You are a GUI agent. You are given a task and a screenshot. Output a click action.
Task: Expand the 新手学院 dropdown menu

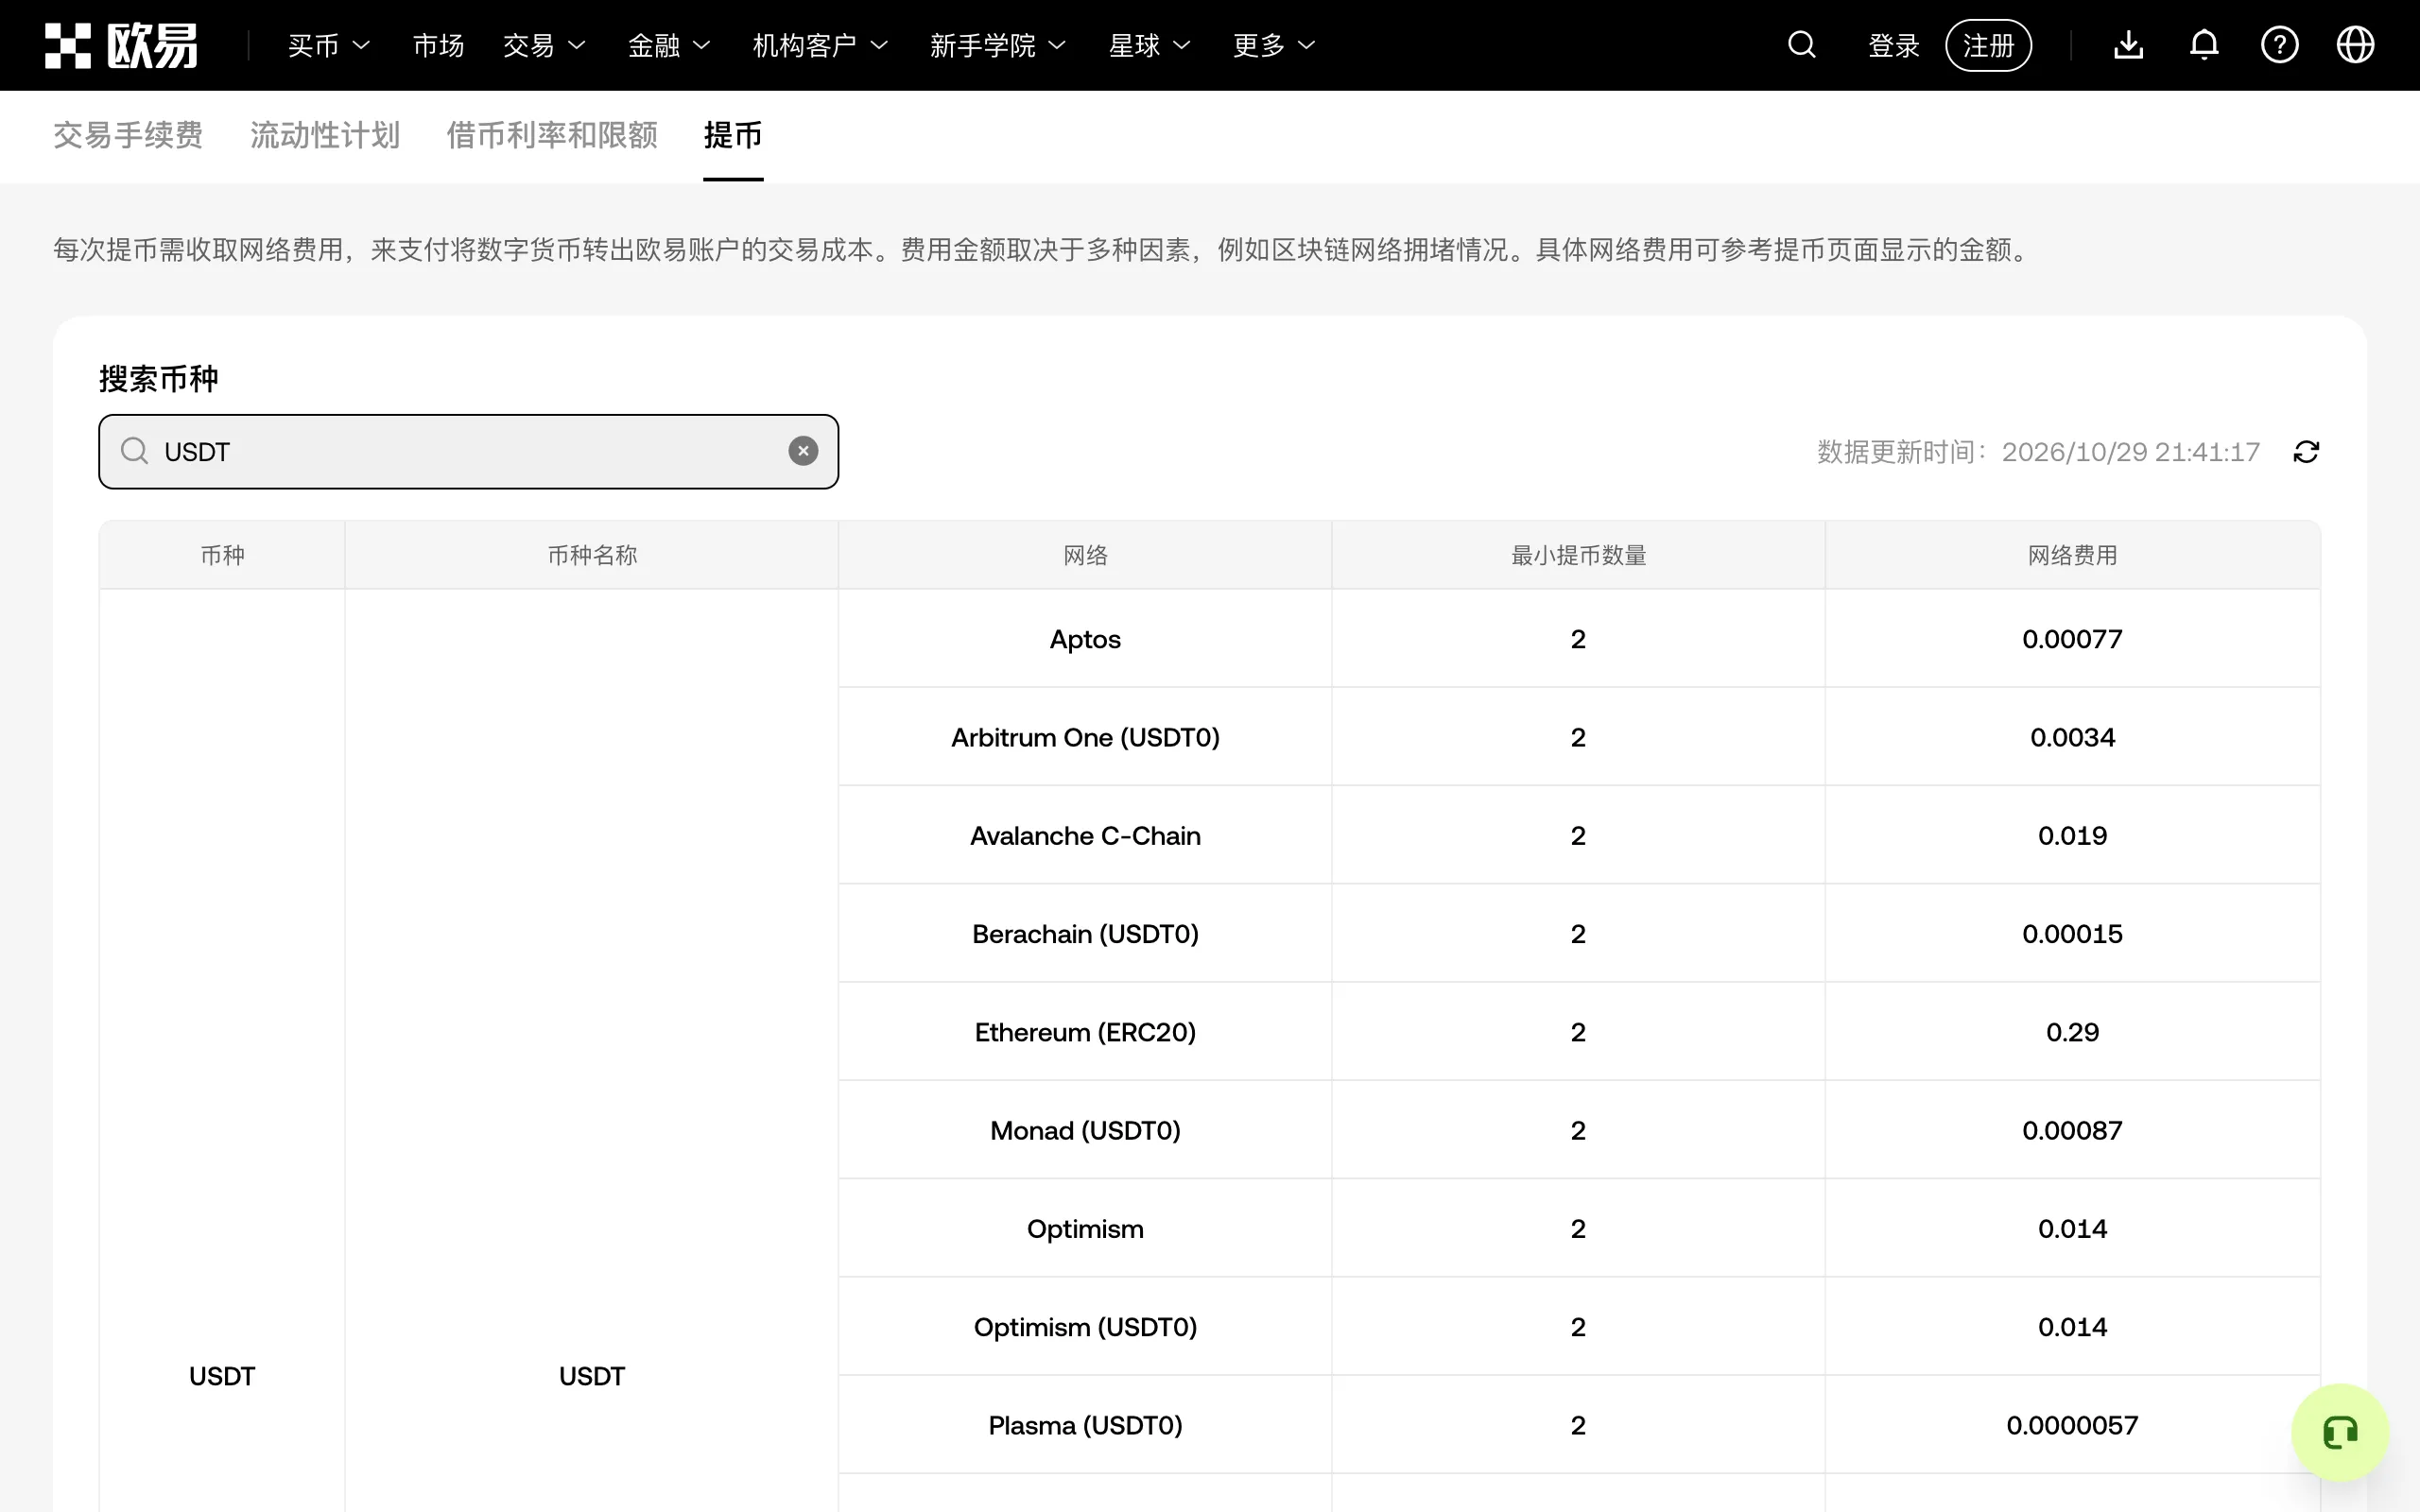pos(998,45)
